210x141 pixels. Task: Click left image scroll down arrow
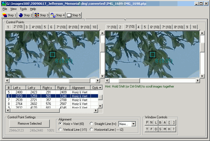point(102,76)
